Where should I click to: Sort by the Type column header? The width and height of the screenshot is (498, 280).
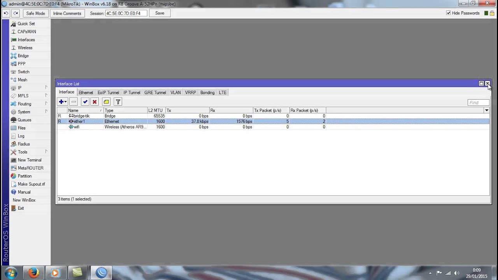point(125,110)
